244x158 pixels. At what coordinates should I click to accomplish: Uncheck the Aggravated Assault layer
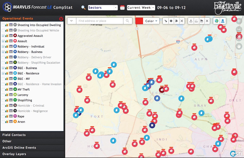(3, 36)
